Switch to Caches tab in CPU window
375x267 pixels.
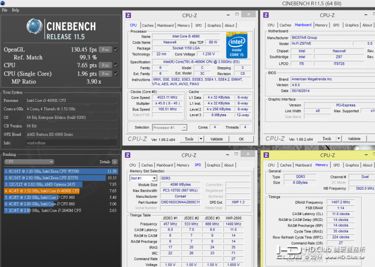(148, 25)
